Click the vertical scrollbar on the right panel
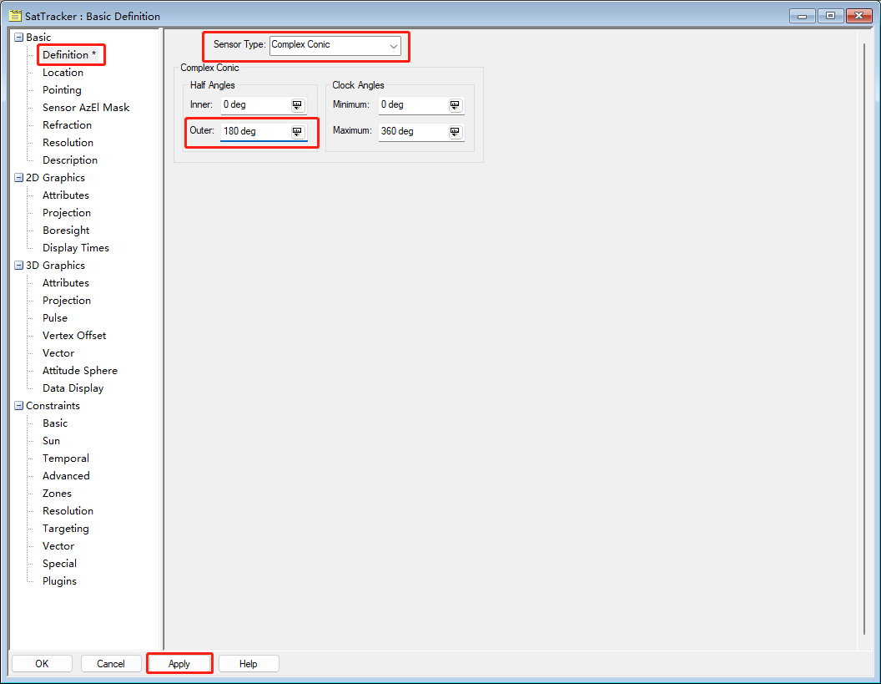The image size is (881, 684). coord(864,334)
